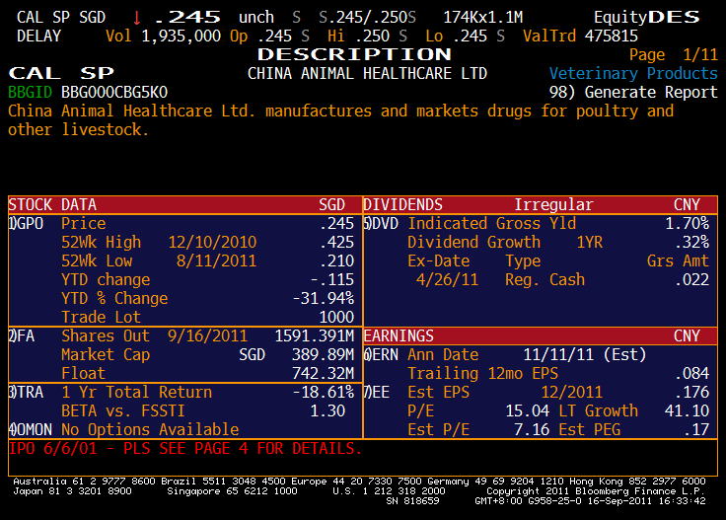
Task: Click the 4/26/11 ex-date entry
Action: point(447,279)
